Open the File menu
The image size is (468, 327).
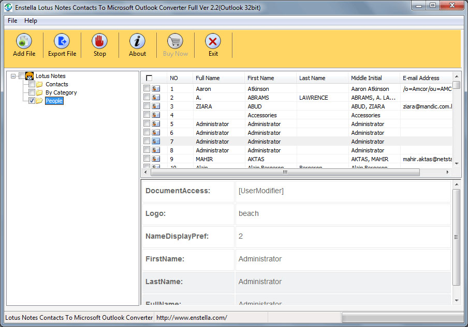pyautogui.click(x=12, y=21)
